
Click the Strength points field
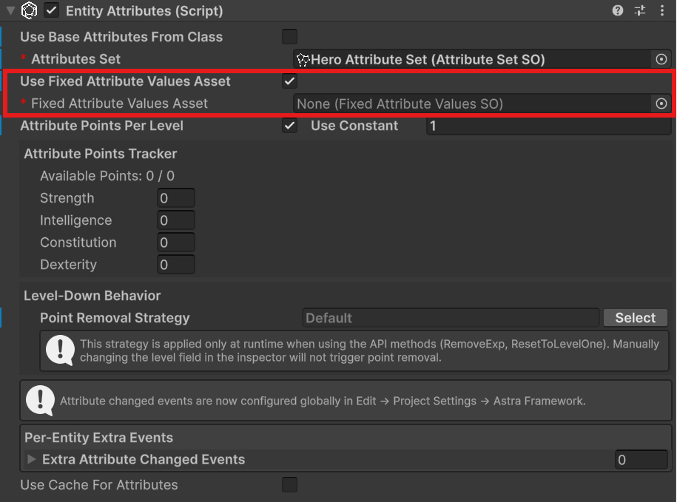[176, 198]
